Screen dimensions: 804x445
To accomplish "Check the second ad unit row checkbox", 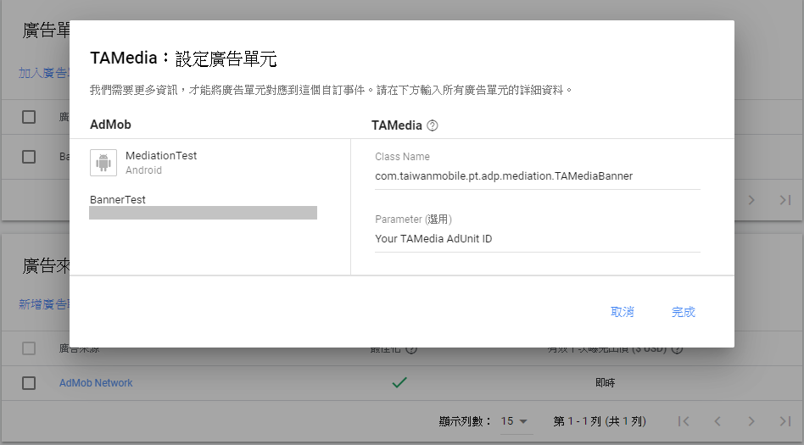I will tap(29, 157).
